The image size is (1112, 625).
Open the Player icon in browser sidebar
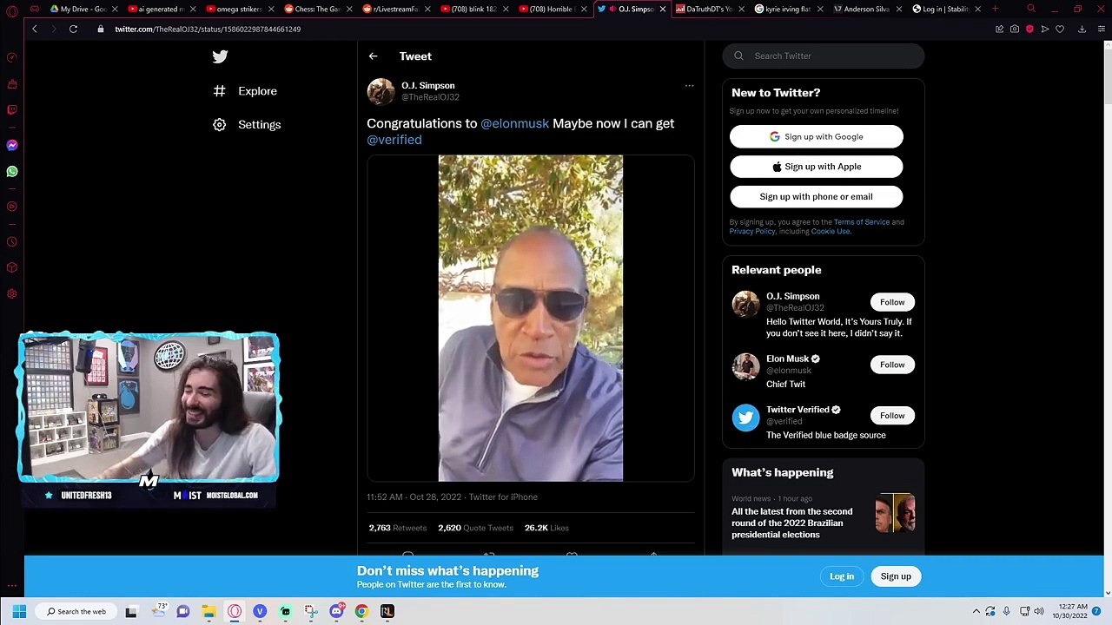coord(12,207)
